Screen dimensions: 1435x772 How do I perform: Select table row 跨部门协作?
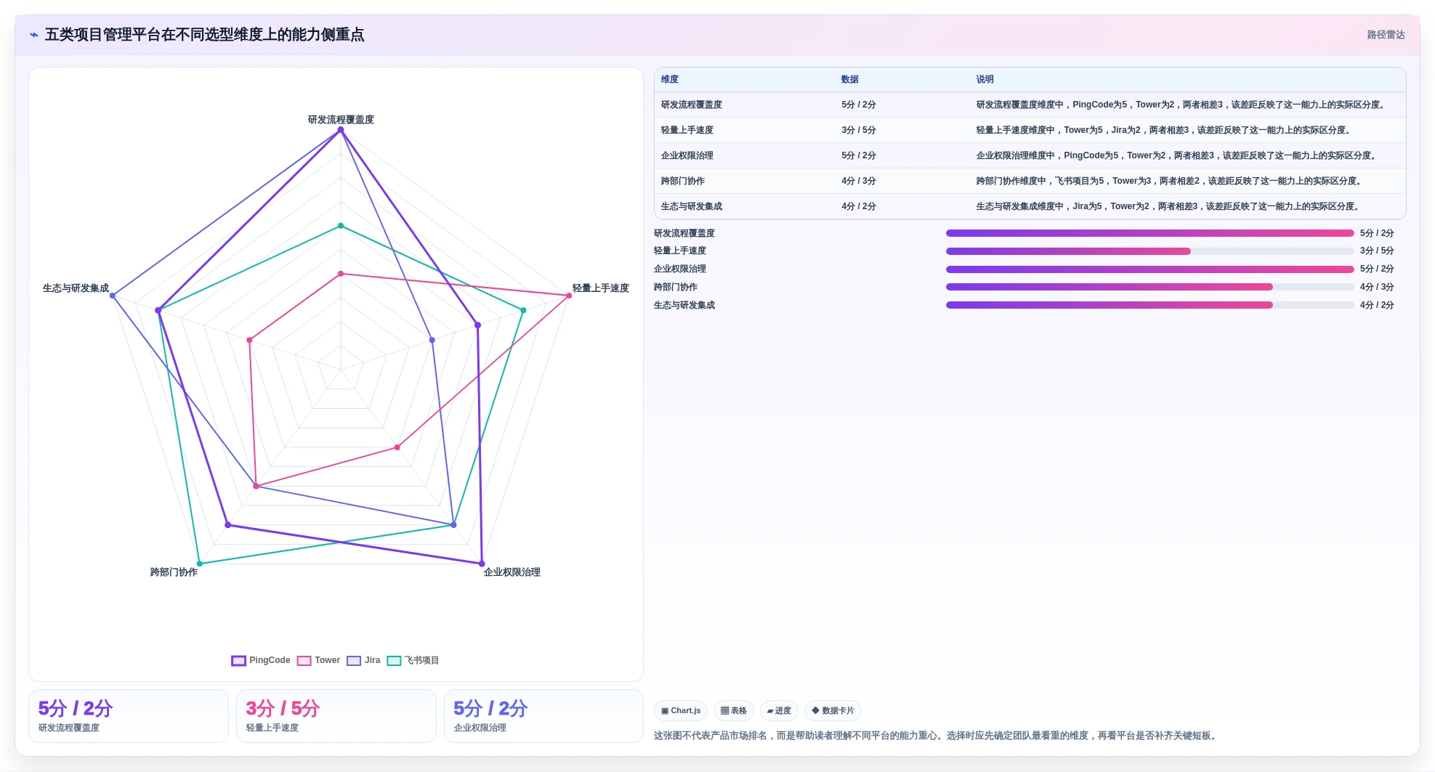tap(1030, 181)
